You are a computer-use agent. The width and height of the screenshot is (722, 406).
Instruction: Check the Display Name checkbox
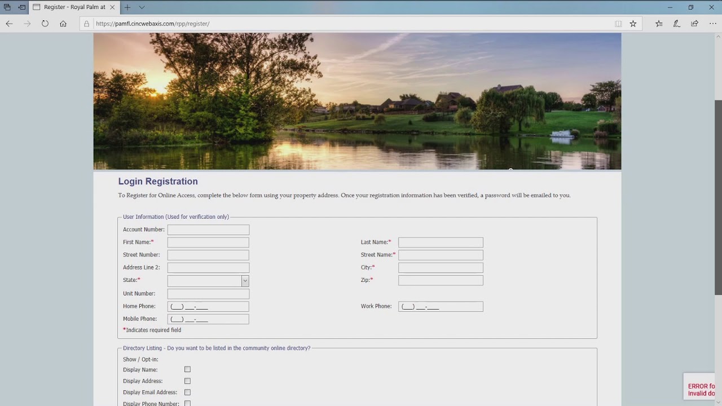tap(187, 370)
